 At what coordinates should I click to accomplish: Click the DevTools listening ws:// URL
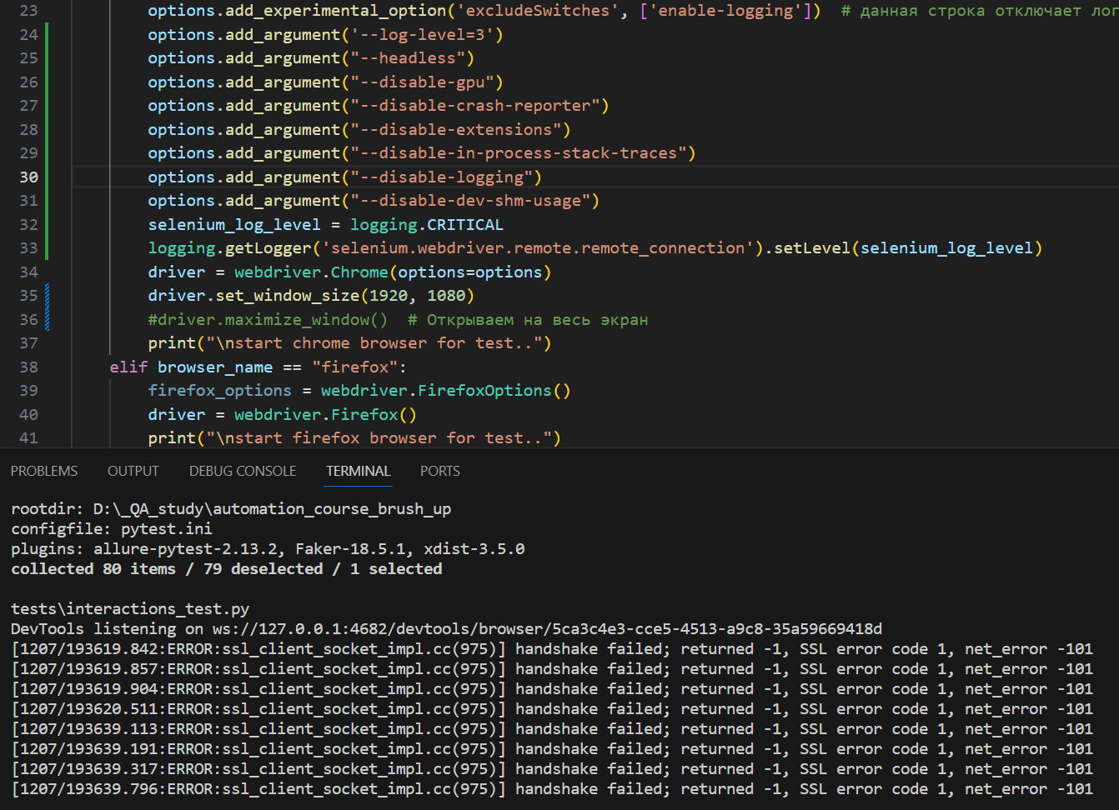coord(547,629)
